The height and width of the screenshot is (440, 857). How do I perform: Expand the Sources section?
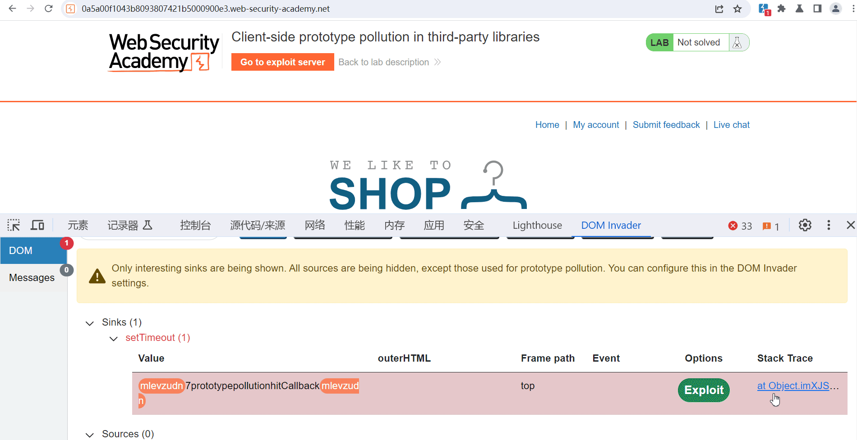point(90,435)
